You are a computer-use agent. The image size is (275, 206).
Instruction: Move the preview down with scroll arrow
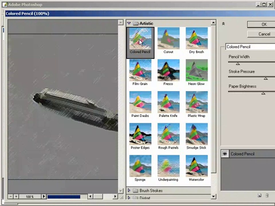pos(121,191)
